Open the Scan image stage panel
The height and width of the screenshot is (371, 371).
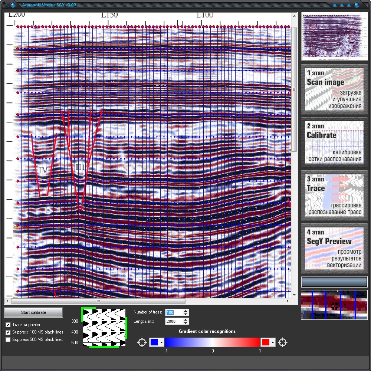click(334, 89)
